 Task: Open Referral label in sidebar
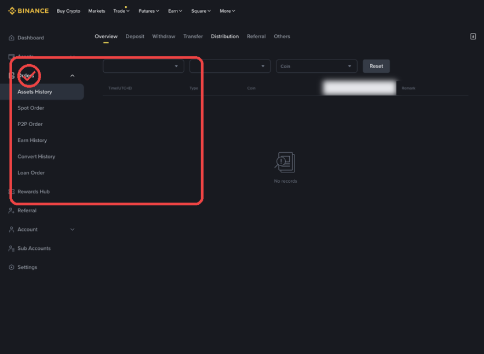point(27,211)
